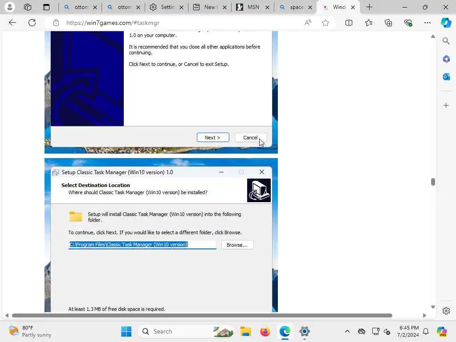
Task: Click the scroll down arrow
Action: pyautogui.click(x=433, y=307)
